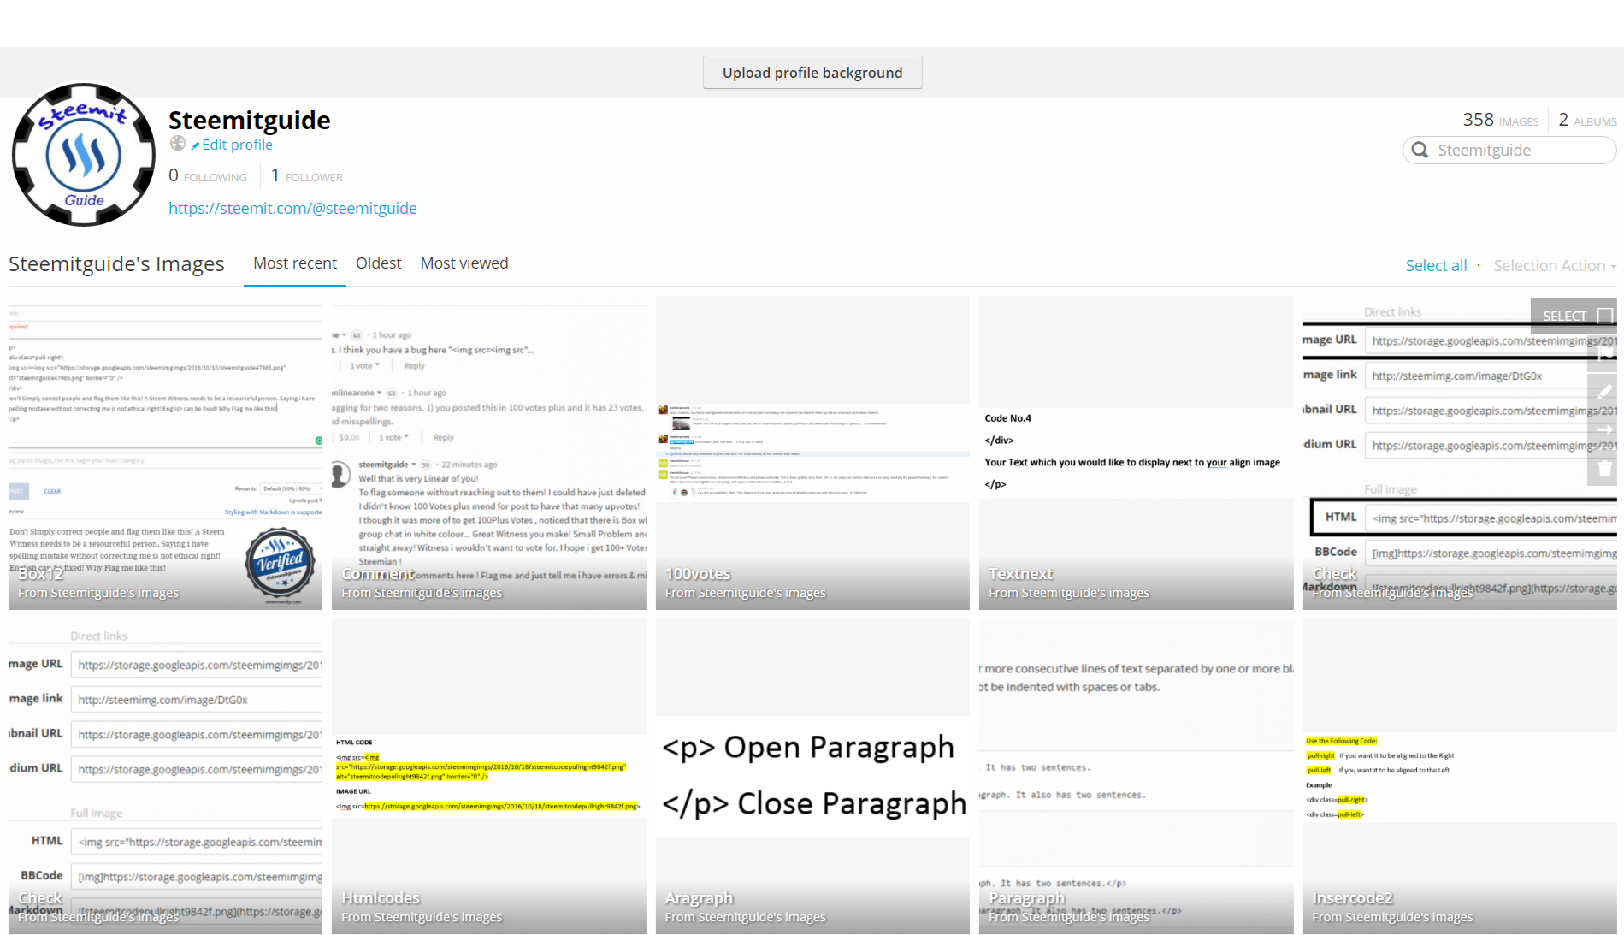
Task: Open the Insercode2 image title
Action: 1352,898
